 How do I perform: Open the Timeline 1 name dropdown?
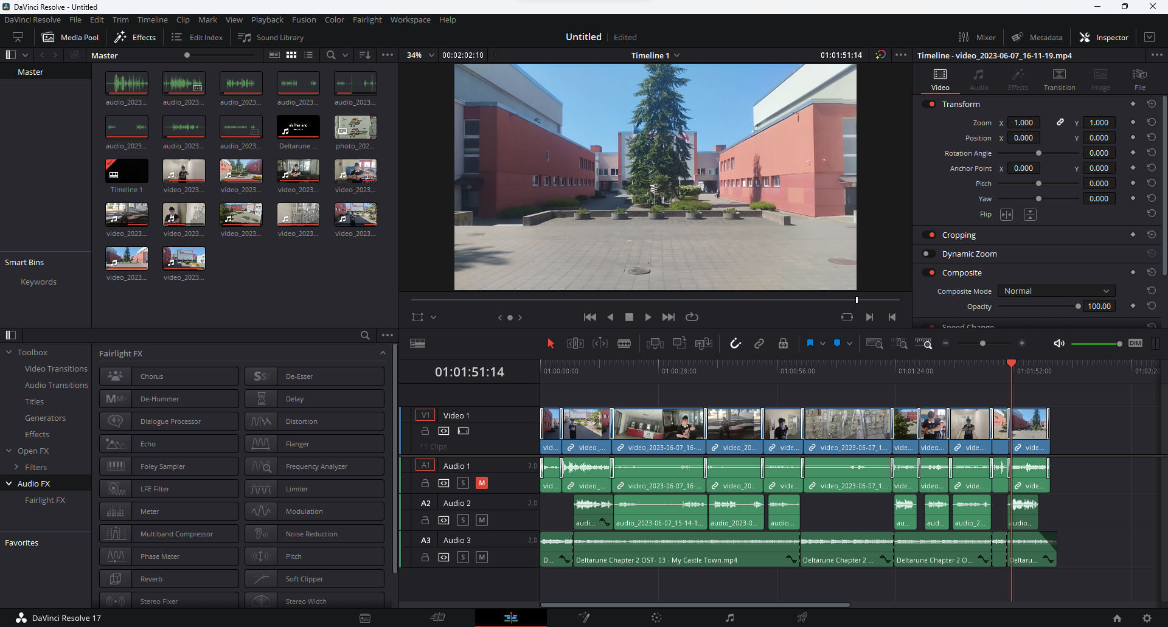tap(676, 55)
